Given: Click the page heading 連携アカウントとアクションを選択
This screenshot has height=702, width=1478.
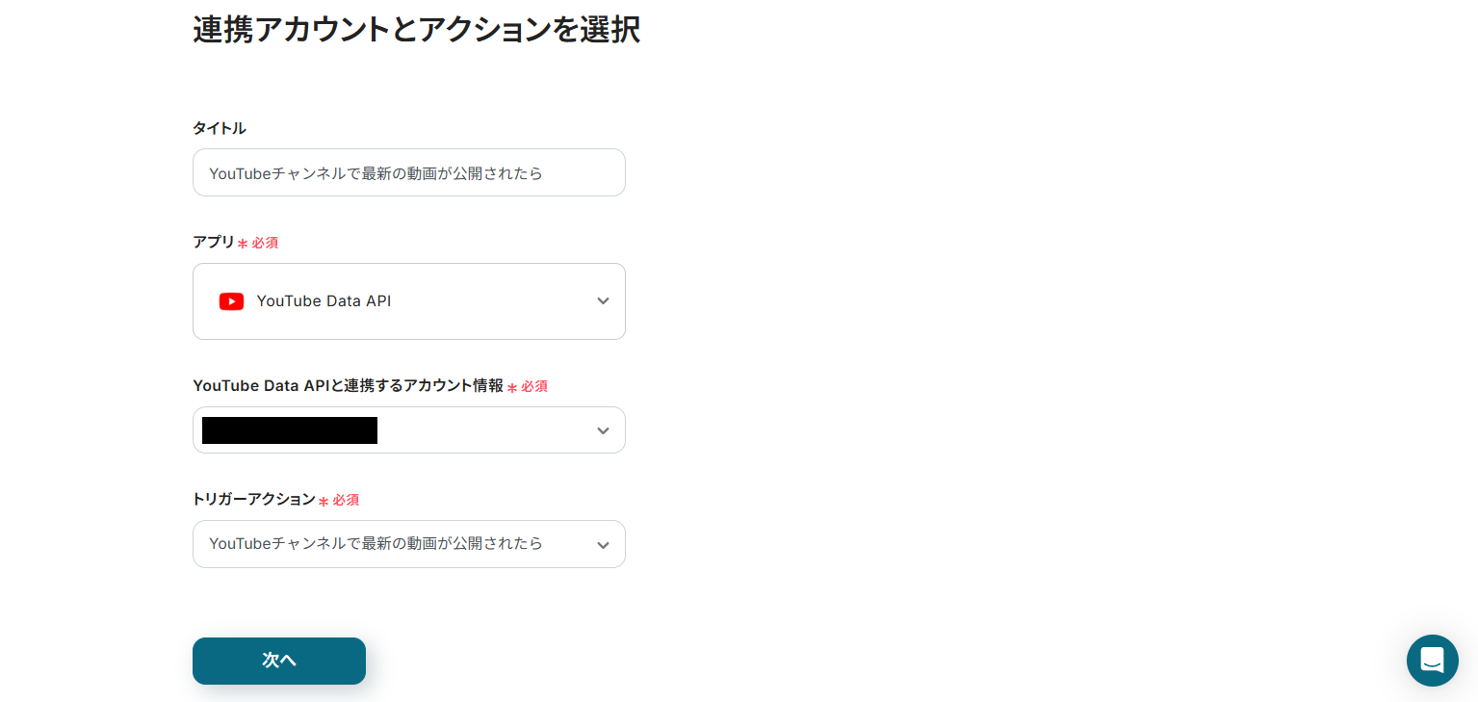Looking at the screenshot, I should (416, 30).
